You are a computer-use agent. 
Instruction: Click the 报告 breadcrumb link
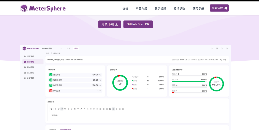[x=48, y=53]
